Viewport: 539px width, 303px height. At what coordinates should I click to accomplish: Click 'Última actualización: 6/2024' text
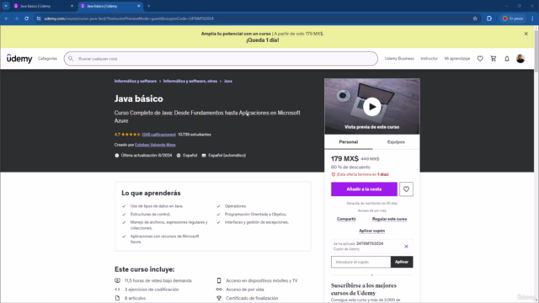coord(146,156)
